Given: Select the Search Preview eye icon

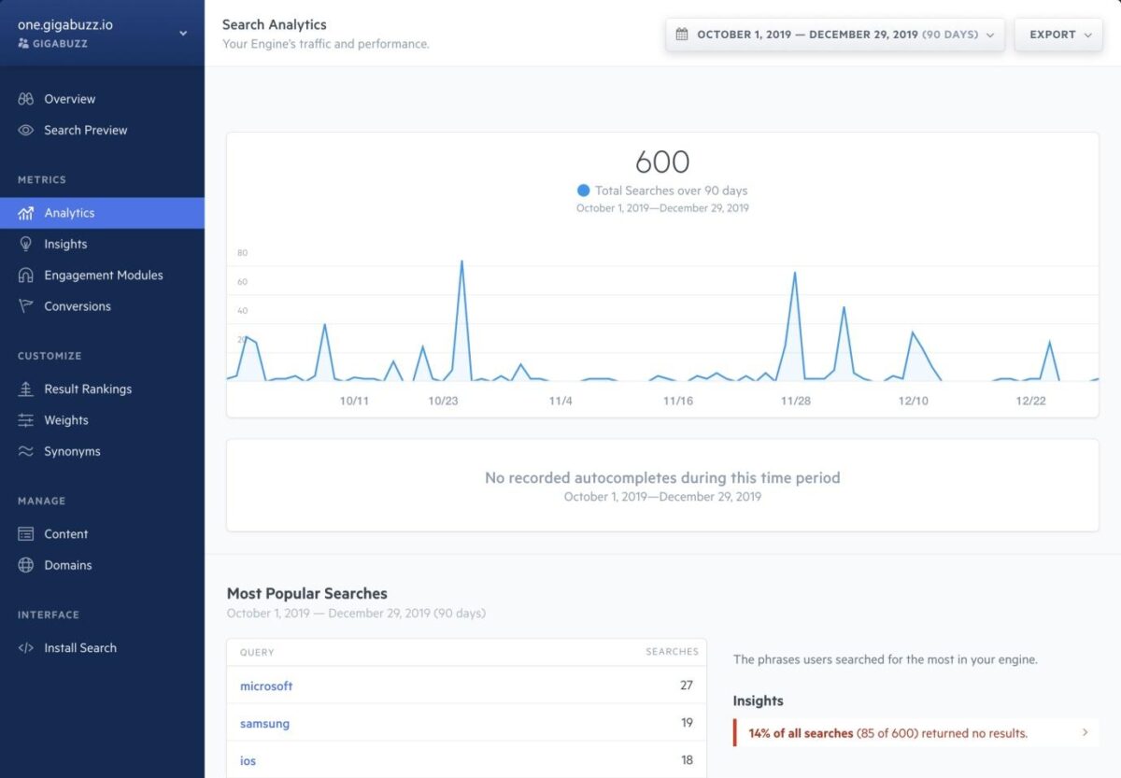Looking at the screenshot, I should (x=24, y=130).
